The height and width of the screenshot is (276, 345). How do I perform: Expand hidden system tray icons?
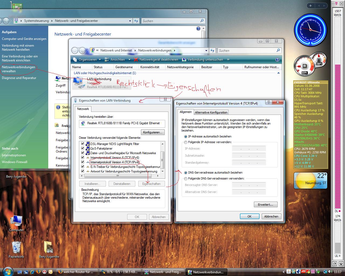point(284,272)
